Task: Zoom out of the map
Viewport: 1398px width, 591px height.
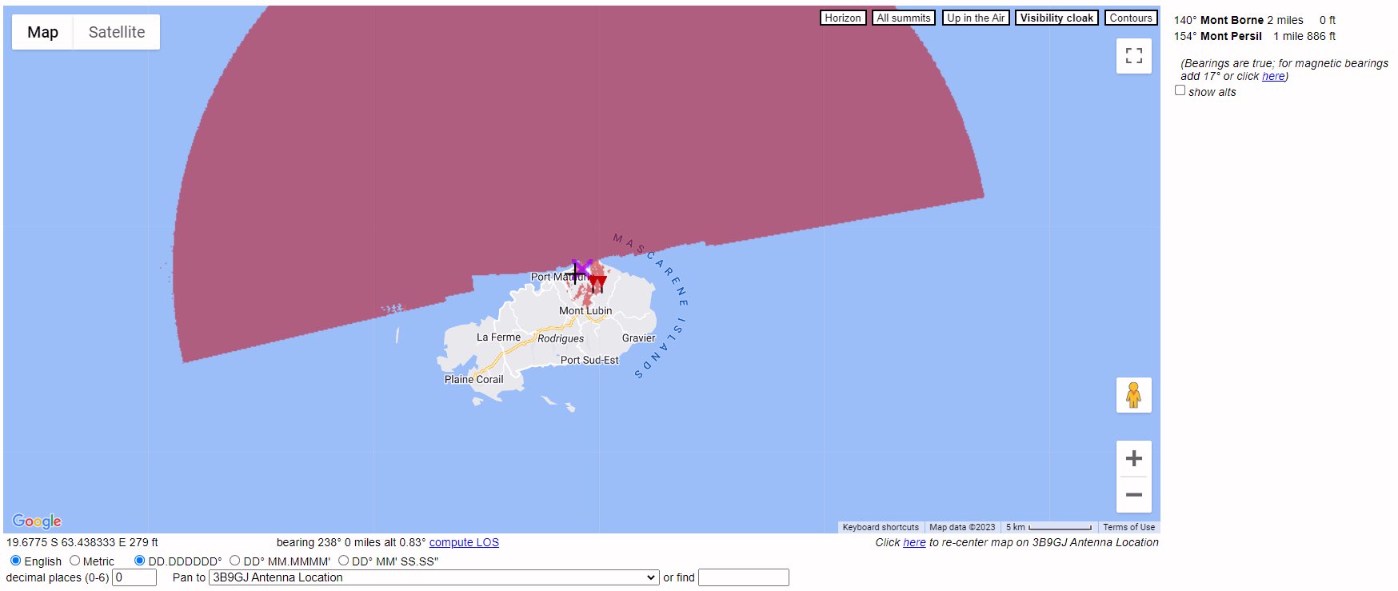Action: pos(1133,495)
